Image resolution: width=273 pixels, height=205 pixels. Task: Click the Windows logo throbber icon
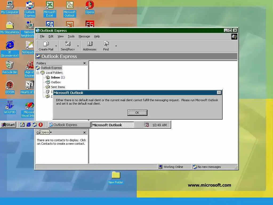[234, 37]
